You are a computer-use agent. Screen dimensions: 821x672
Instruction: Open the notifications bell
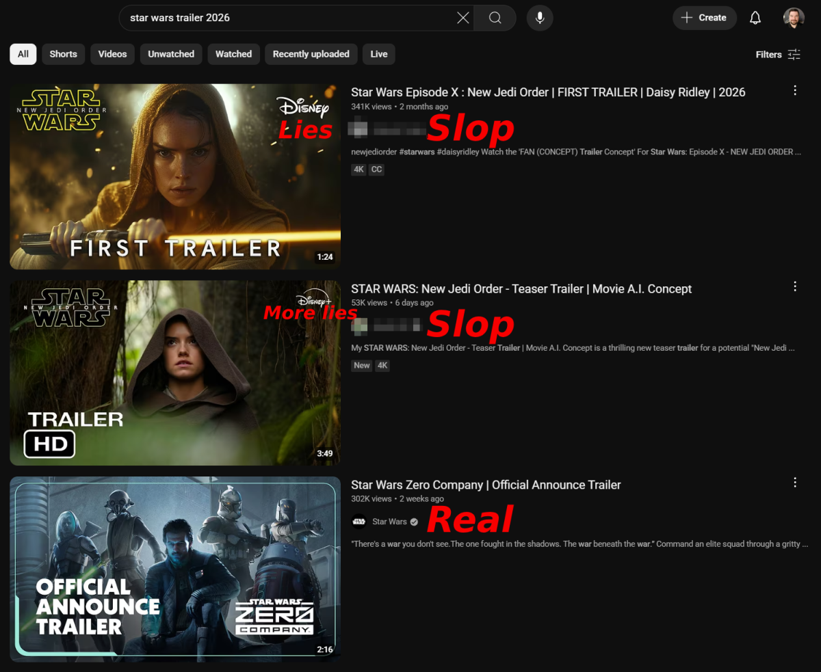point(755,18)
